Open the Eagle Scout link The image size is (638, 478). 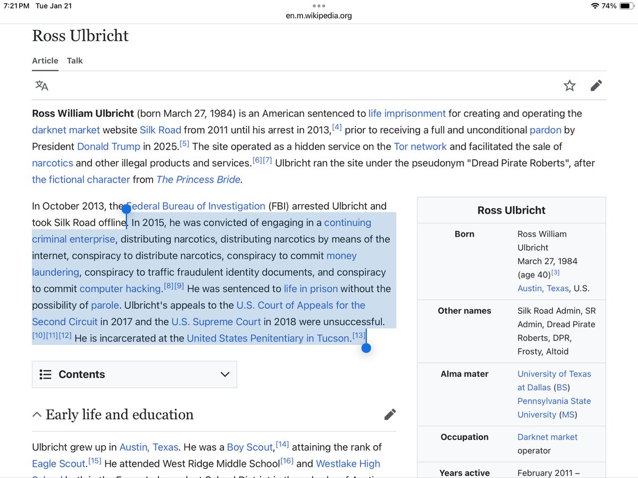[58, 464]
